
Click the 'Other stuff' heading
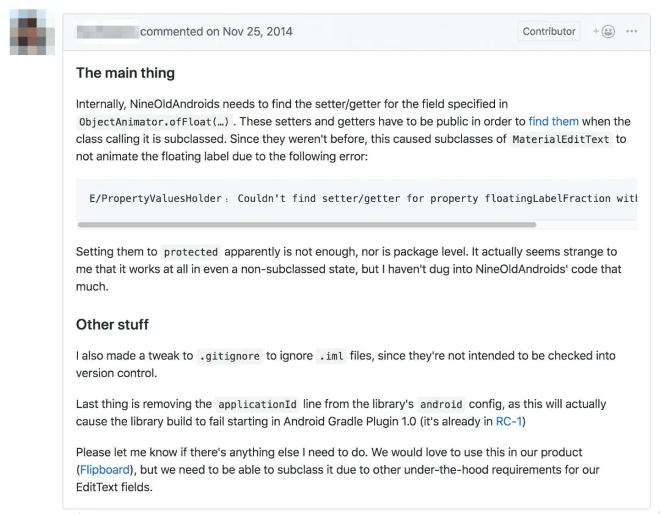click(x=112, y=325)
